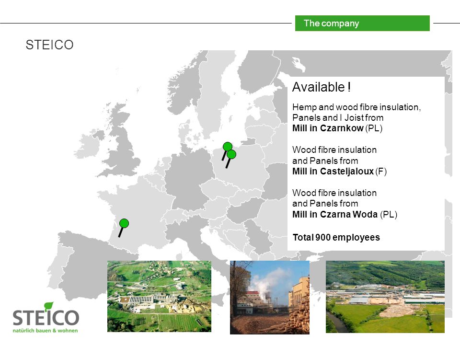The image size is (460, 345).
Task: Open the aerial valley factory photo
Action: [385, 297]
